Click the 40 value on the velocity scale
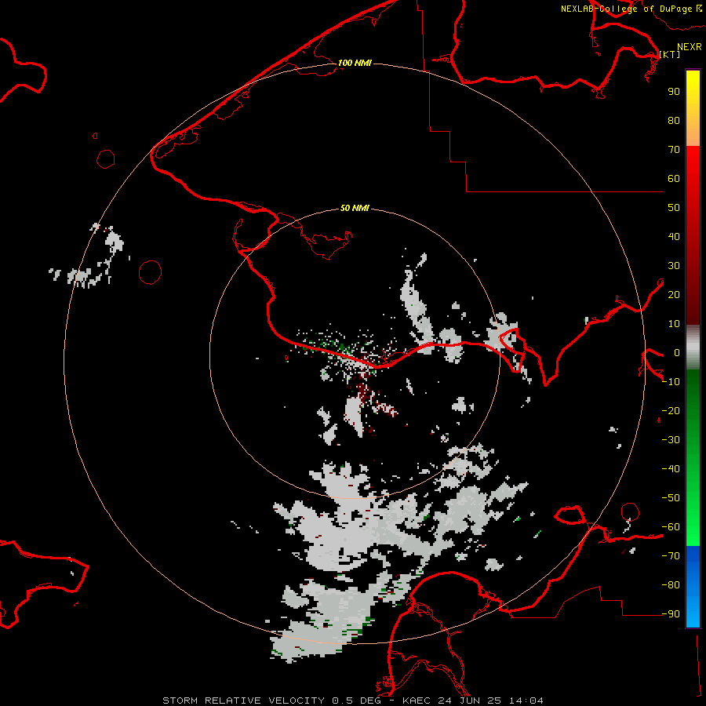 tap(674, 236)
